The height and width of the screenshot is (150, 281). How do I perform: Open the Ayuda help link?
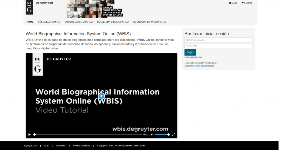tap(233, 3)
